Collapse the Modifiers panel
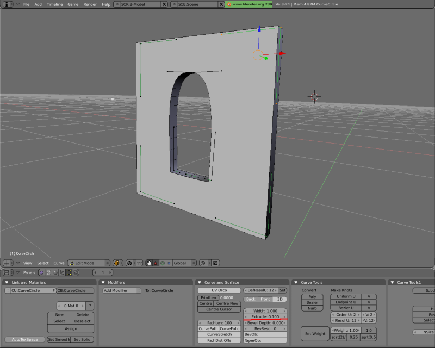 pyautogui.click(x=103, y=282)
